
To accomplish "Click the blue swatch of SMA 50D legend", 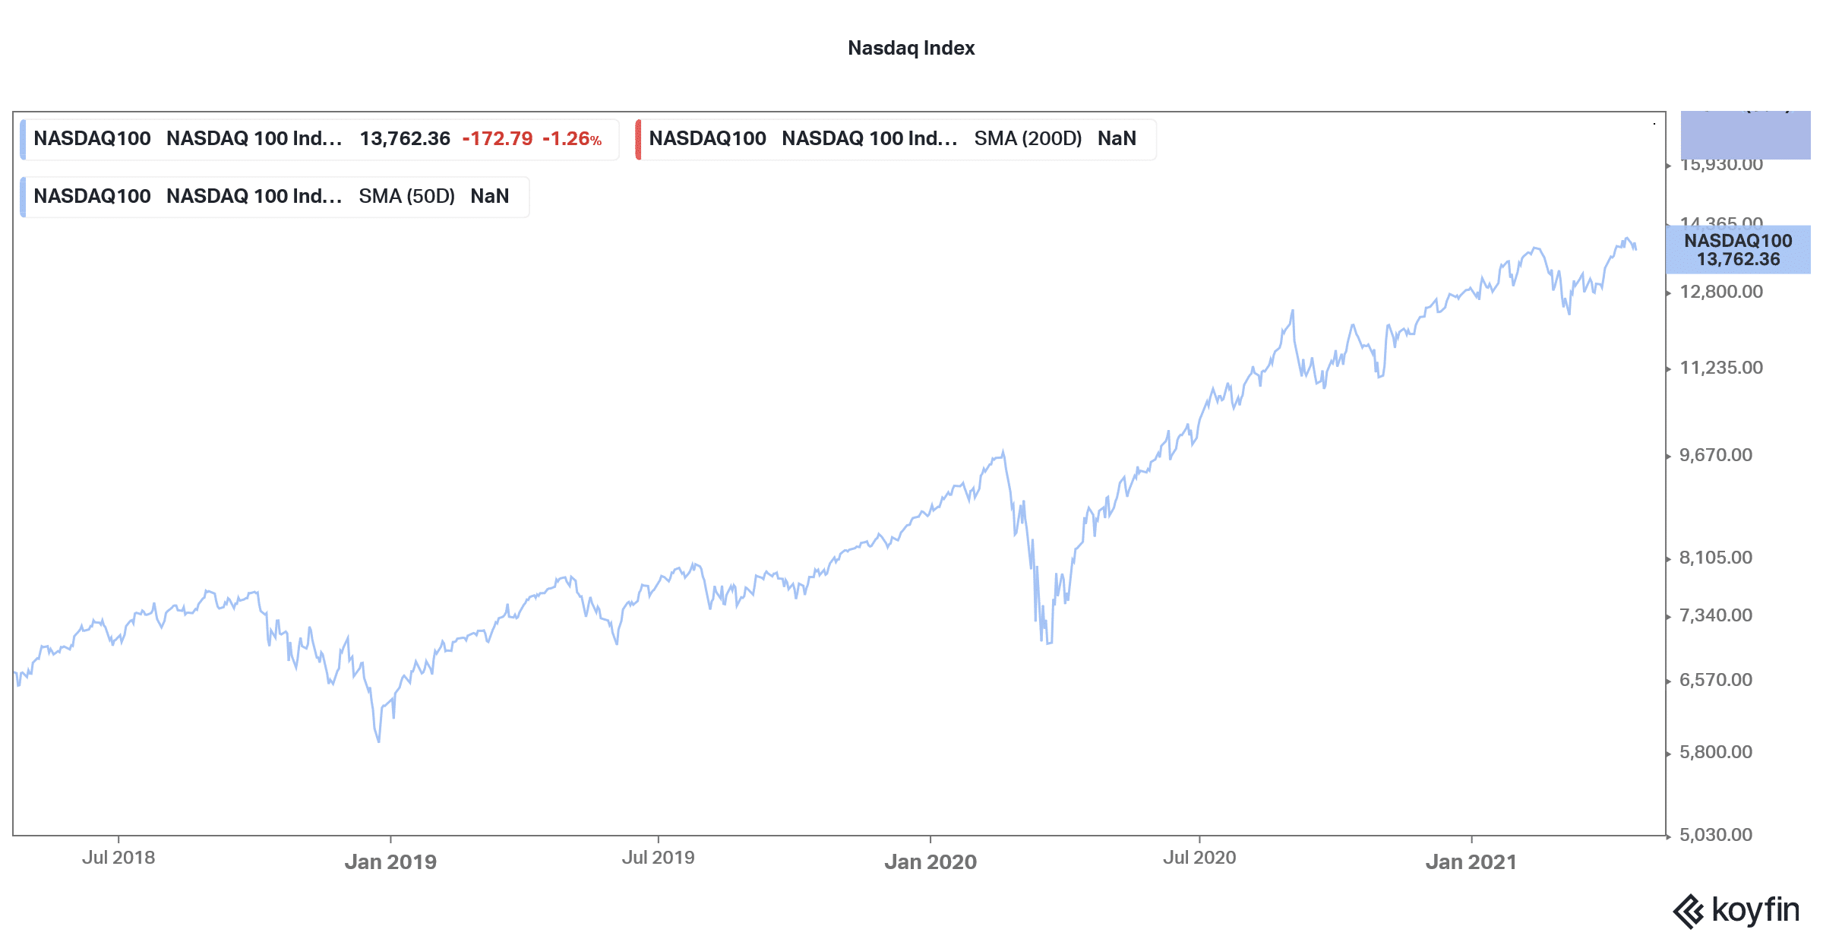I will (x=23, y=197).
